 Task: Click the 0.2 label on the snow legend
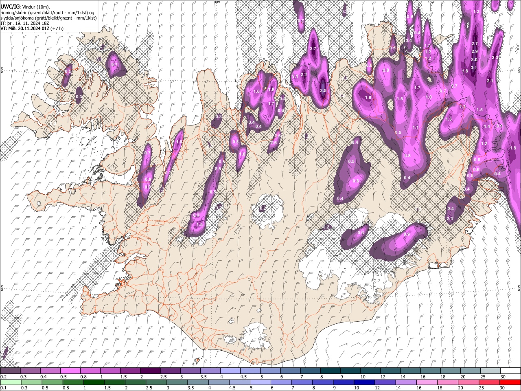click(3, 377)
